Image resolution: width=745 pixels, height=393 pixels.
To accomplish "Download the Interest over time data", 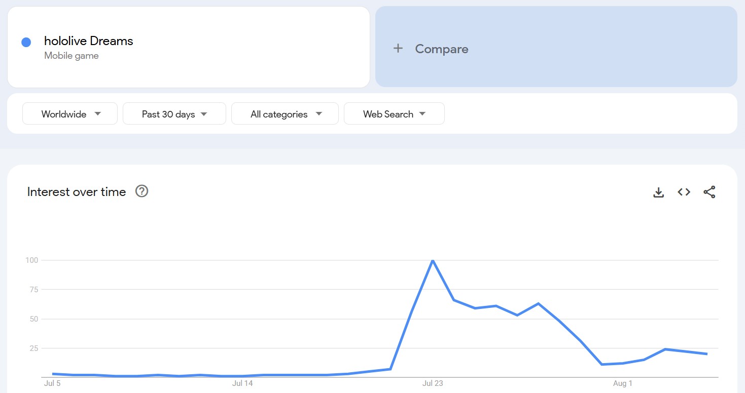I will point(658,192).
